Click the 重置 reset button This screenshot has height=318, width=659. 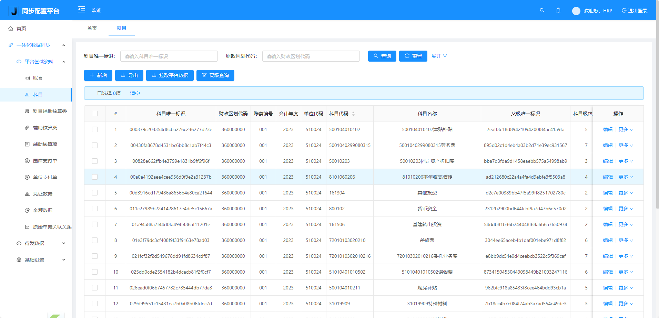[x=413, y=56]
